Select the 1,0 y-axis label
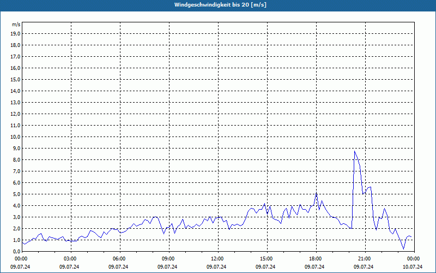Viewport: 436px width, 273px height. click(x=16, y=240)
